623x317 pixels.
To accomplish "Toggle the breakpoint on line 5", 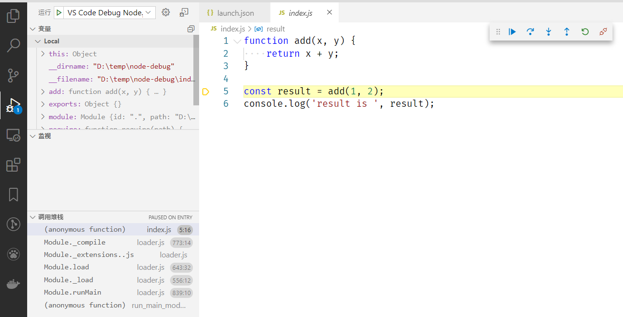I will pos(205,91).
